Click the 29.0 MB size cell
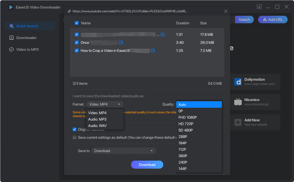The height and width of the screenshot is (182, 294). click(207, 42)
